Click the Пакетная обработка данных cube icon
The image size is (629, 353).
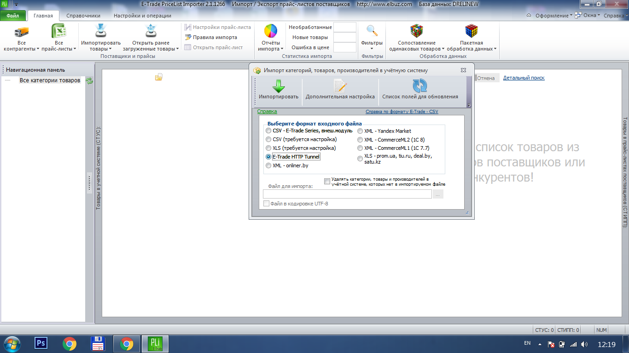click(x=472, y=31)
